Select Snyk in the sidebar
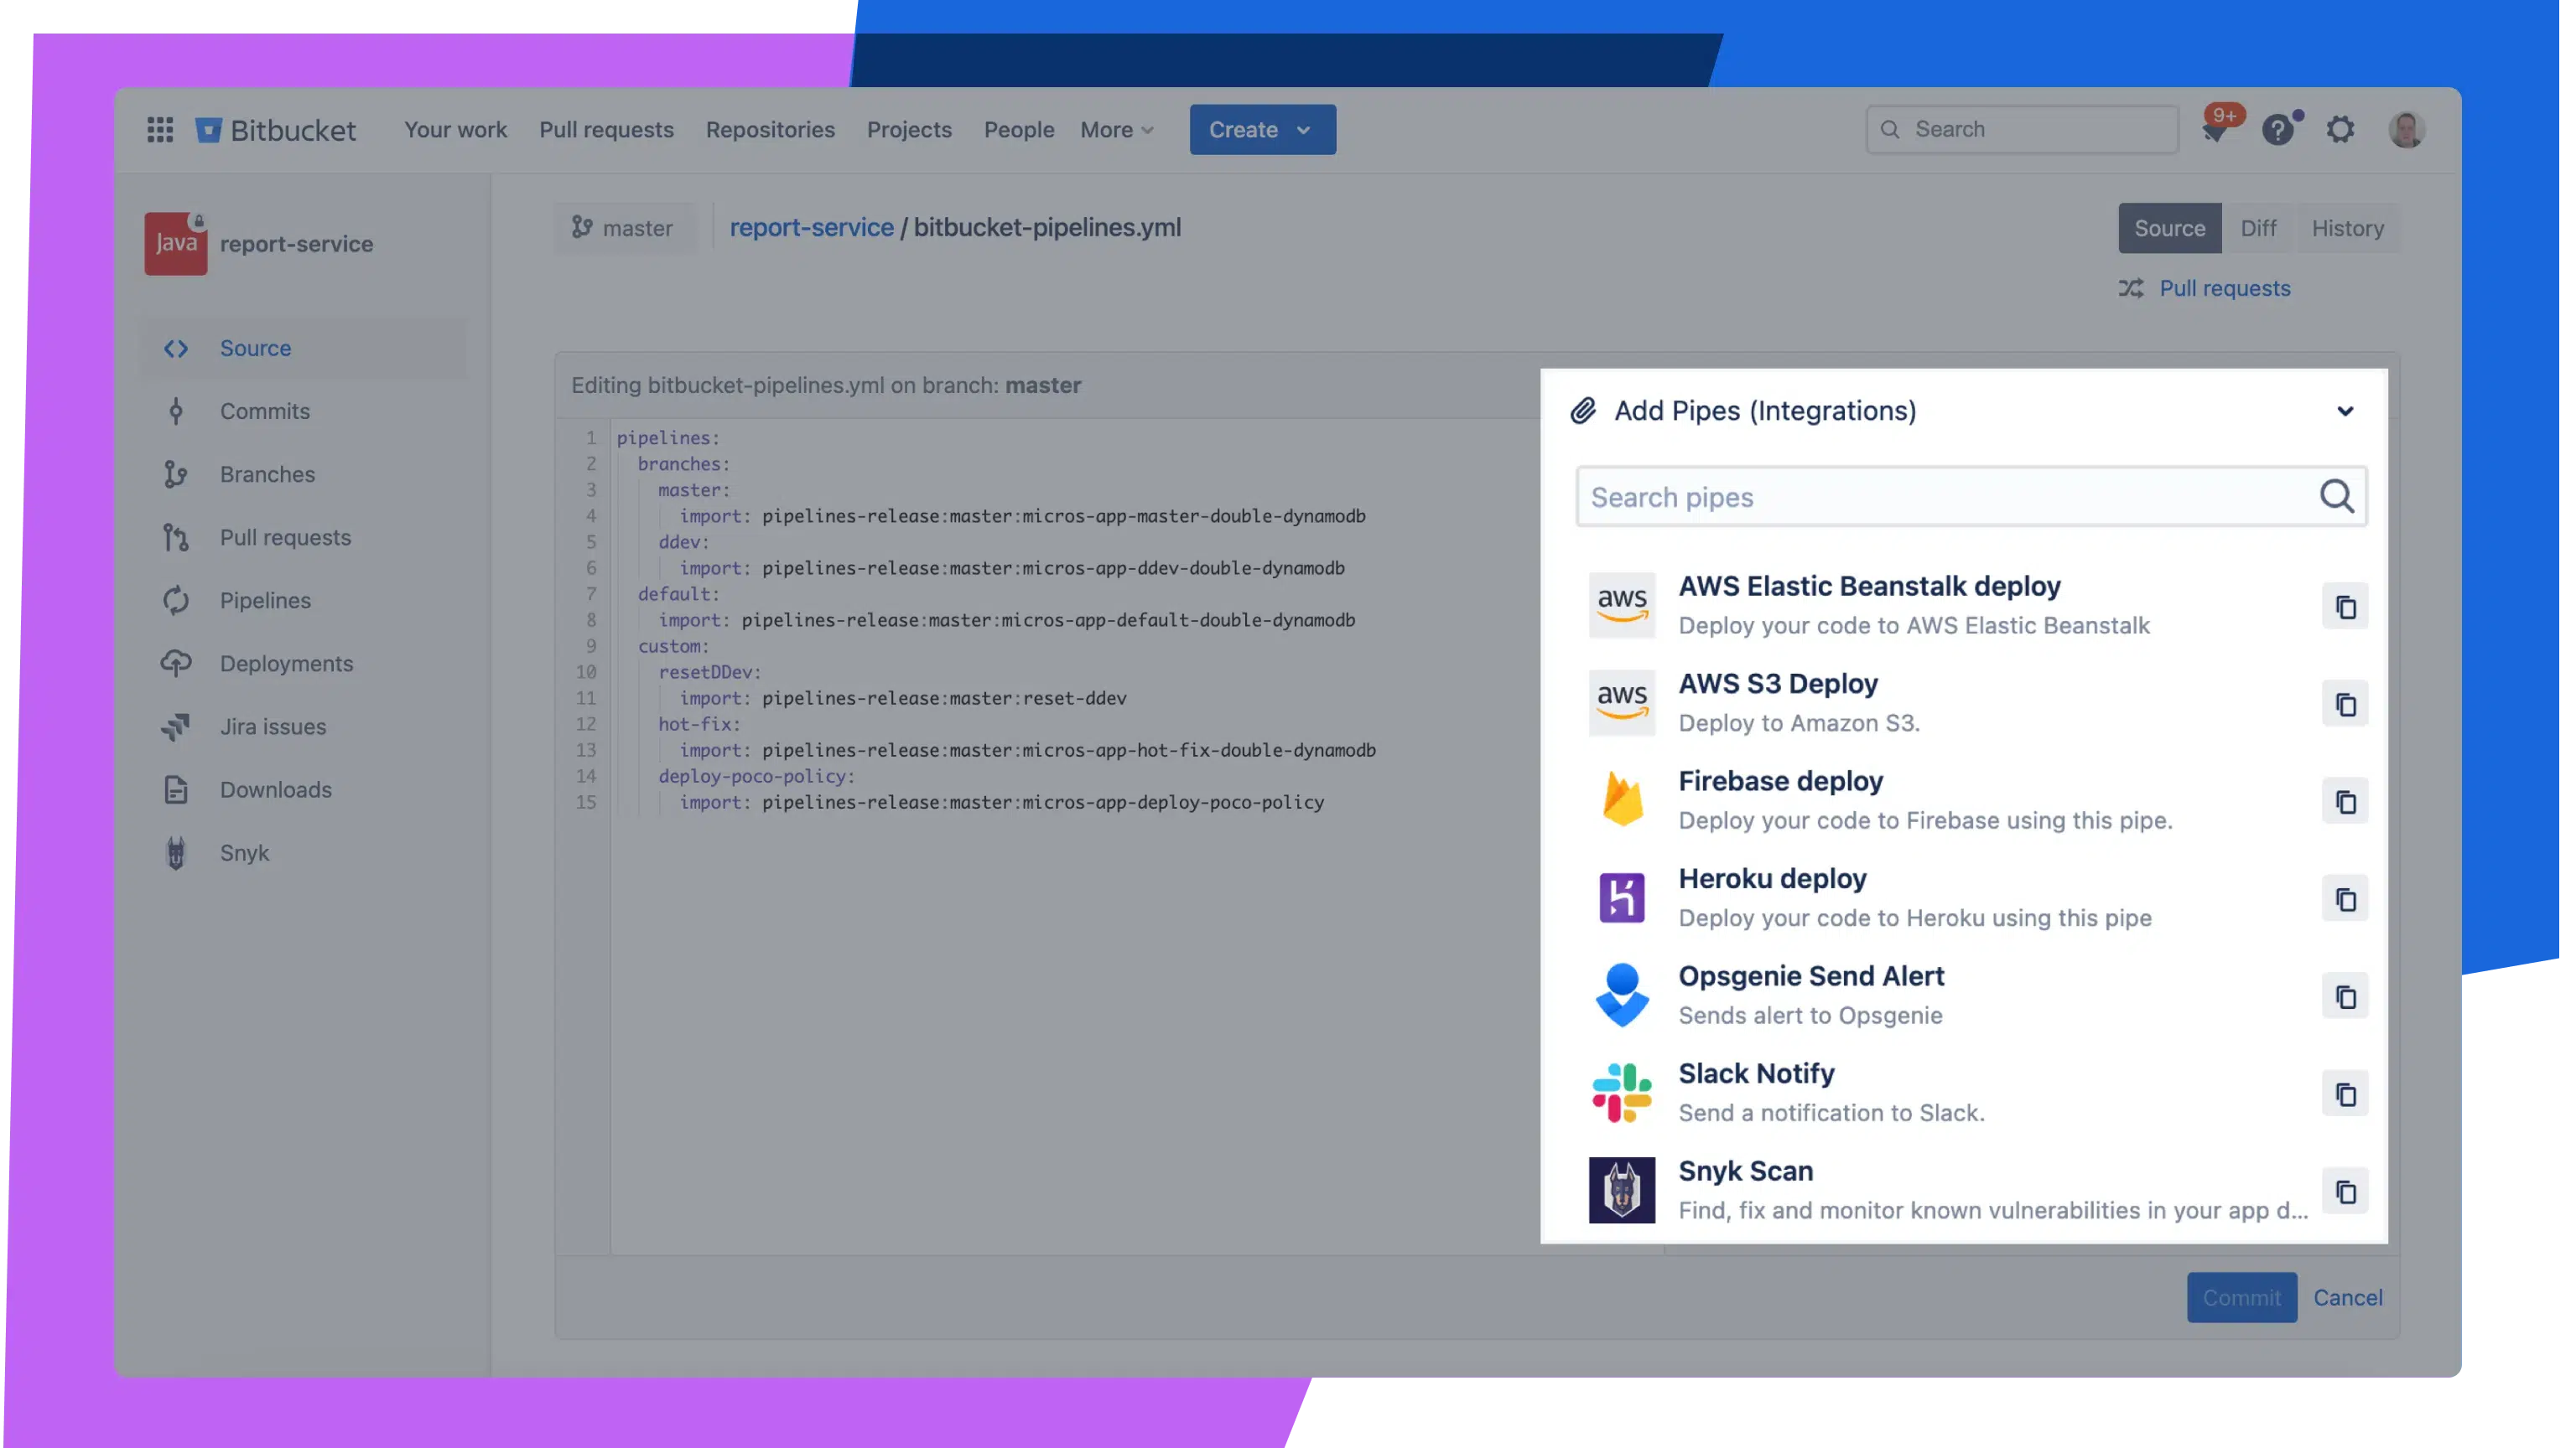The image size is (2576, 1448). pos(304,852)
